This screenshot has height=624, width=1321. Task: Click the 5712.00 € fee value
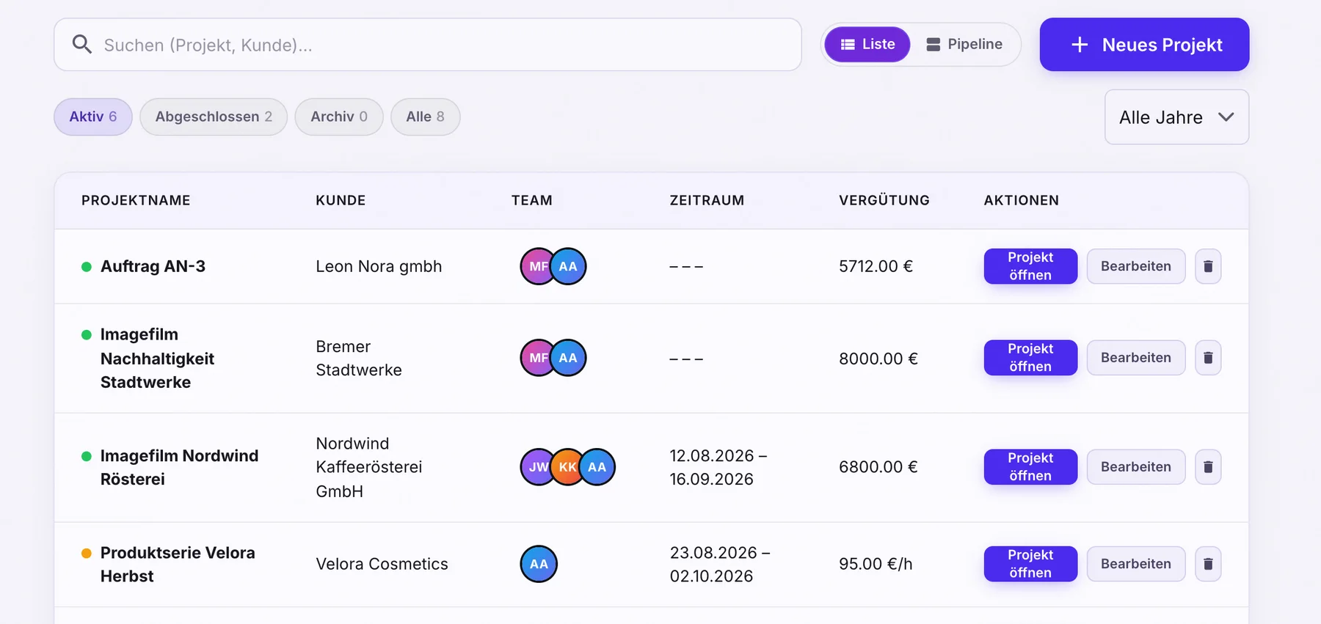[876, 266]
